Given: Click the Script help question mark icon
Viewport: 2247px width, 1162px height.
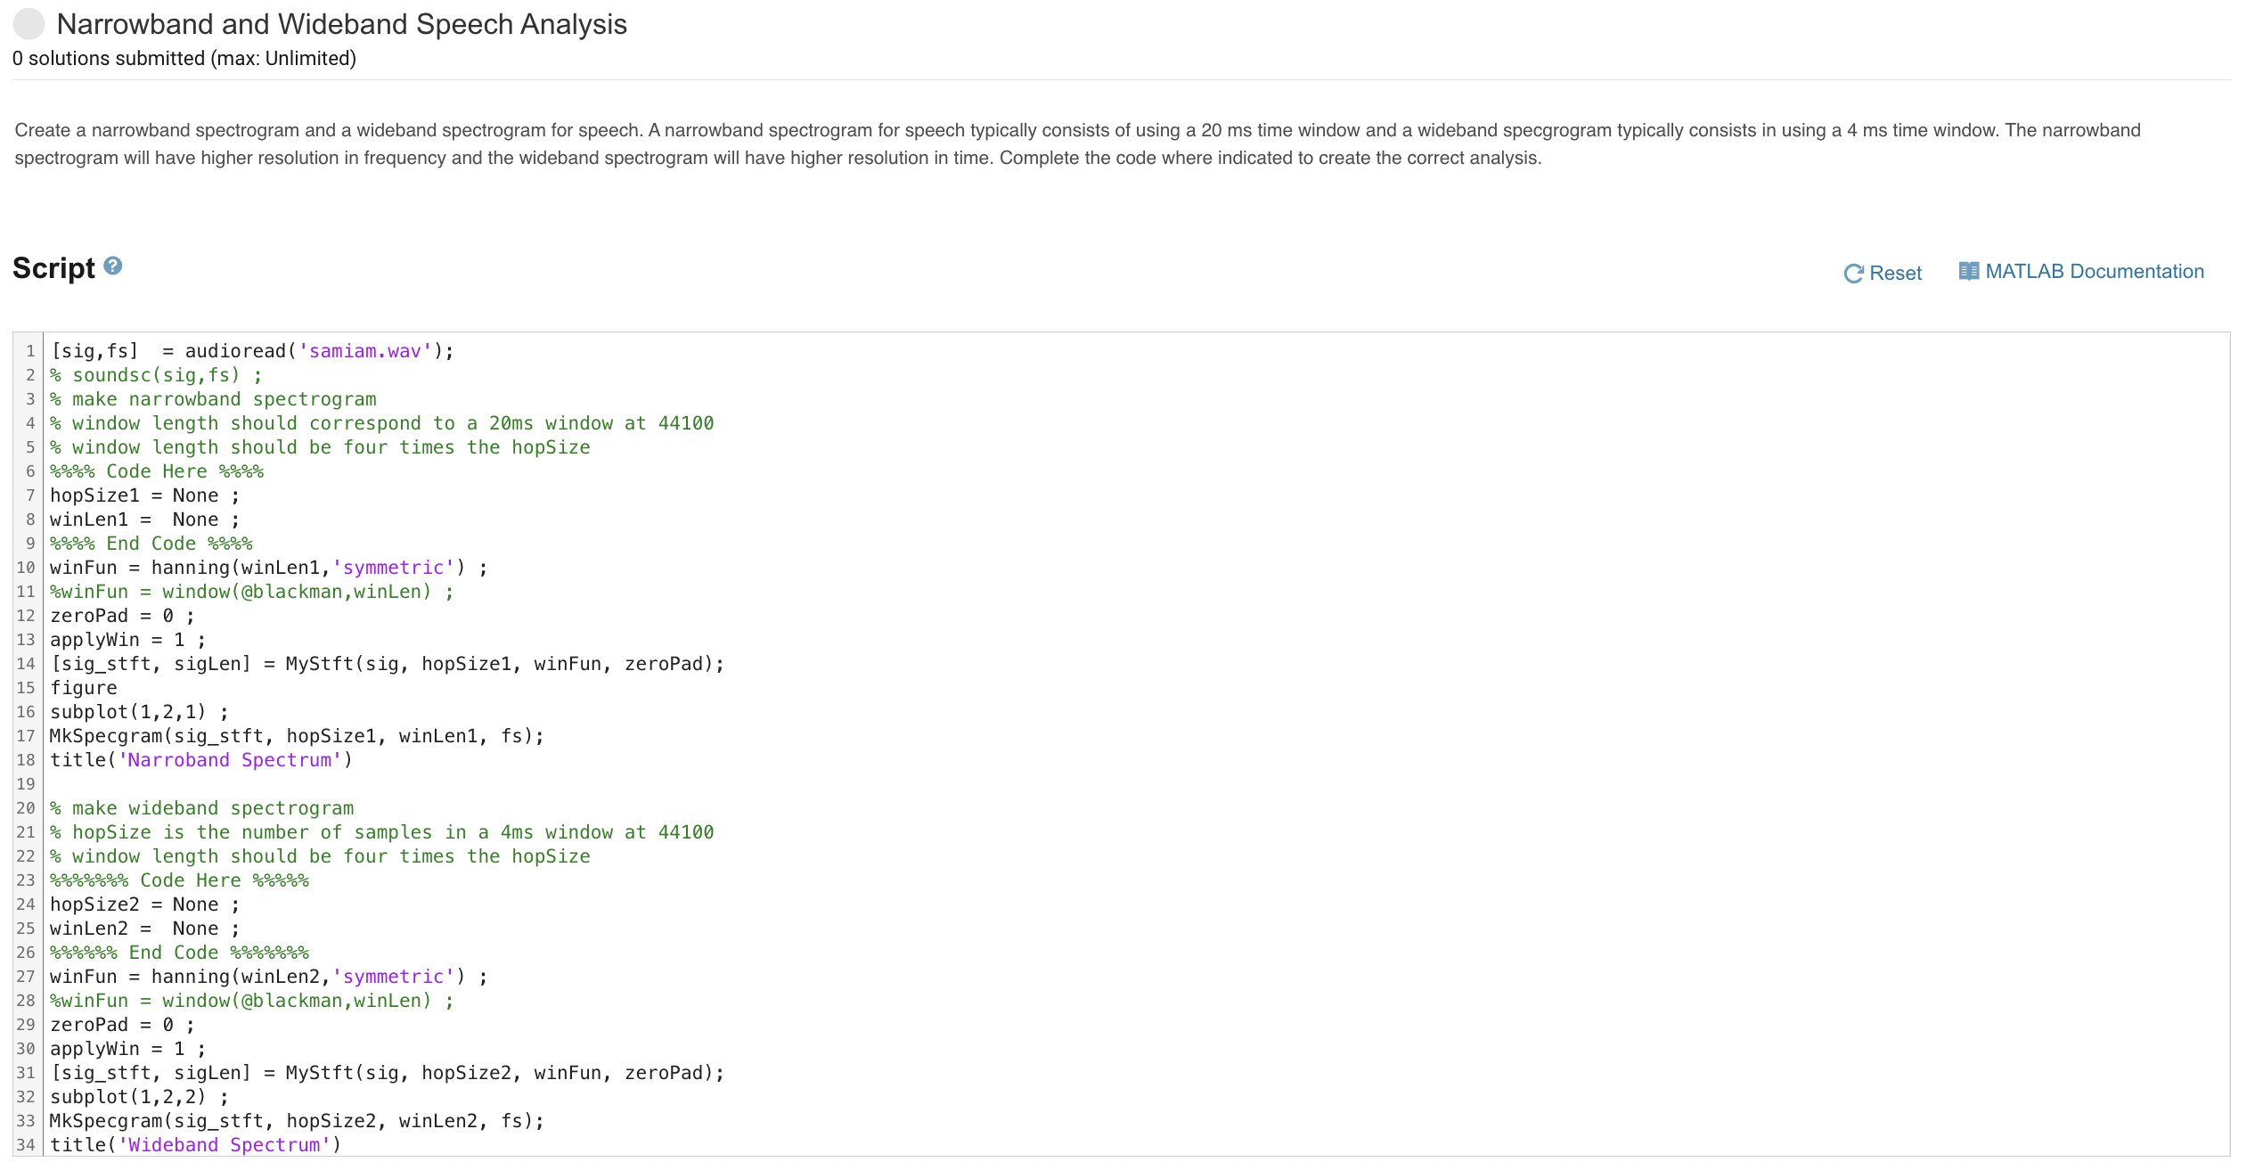Looking at the screenshot, I should 113,266.
